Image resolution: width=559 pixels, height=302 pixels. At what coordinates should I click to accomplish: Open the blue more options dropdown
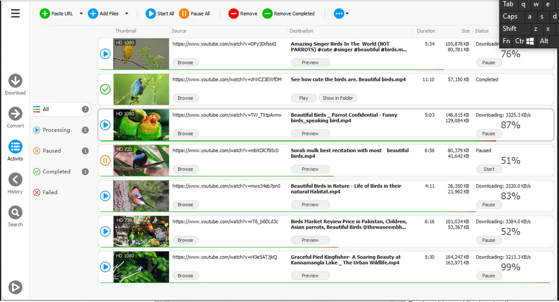point(341,13)
